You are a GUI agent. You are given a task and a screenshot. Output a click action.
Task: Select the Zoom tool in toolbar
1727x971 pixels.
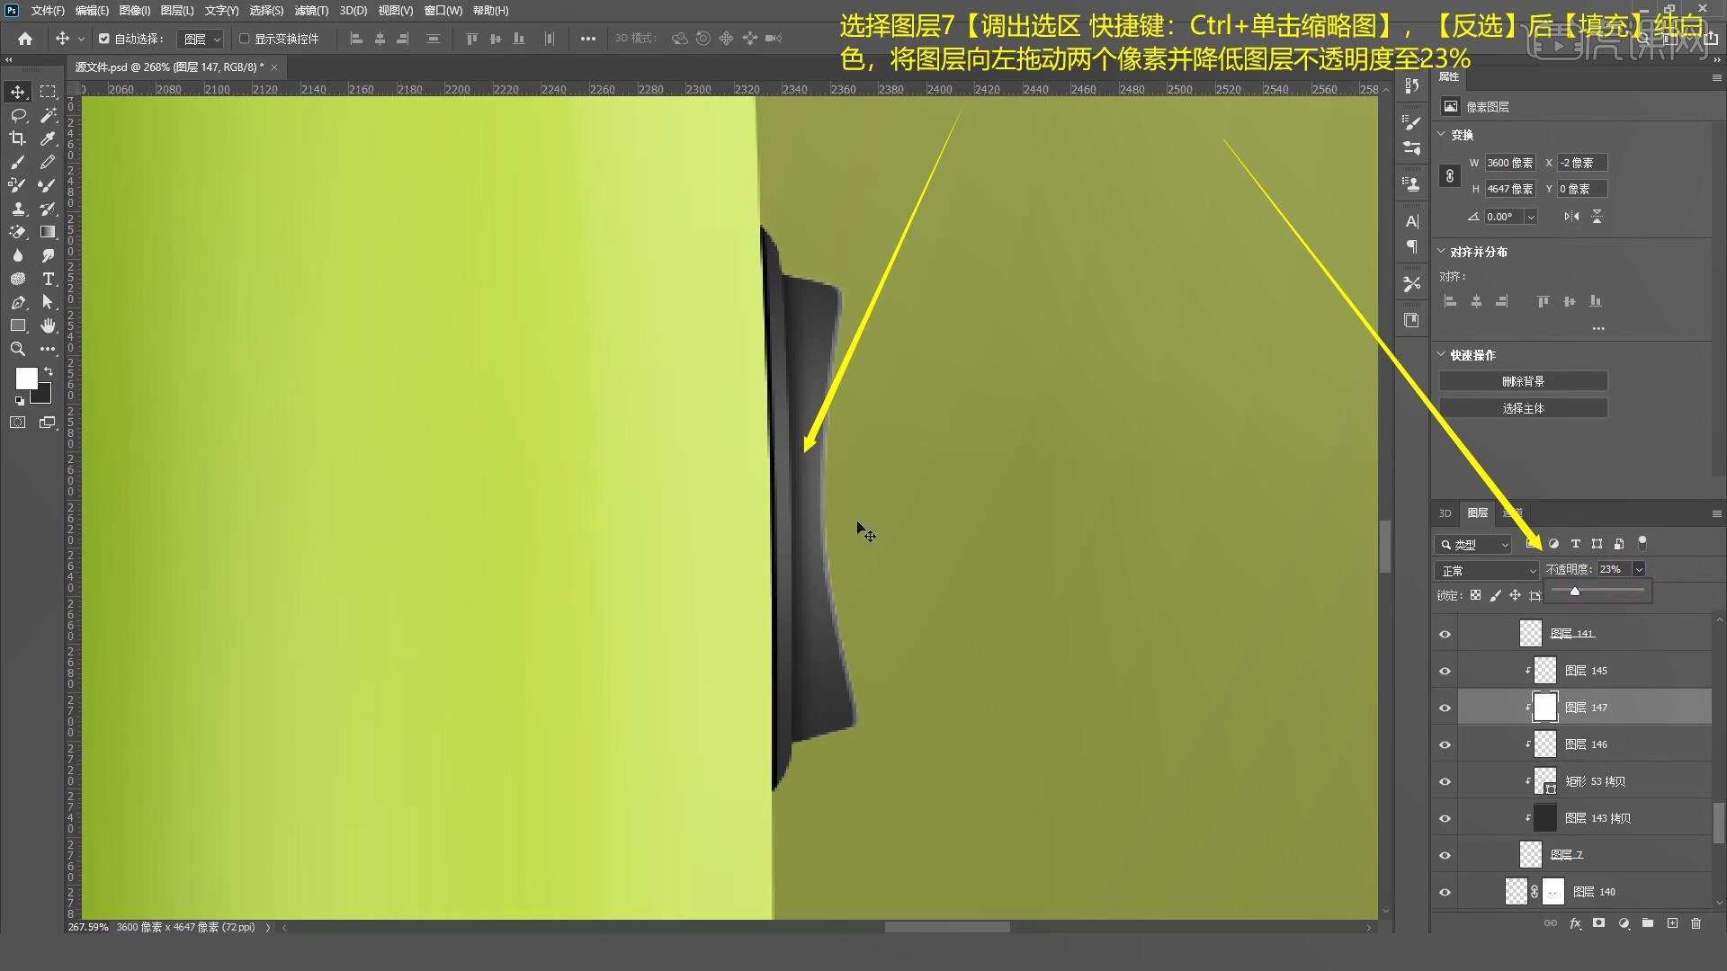18,349
